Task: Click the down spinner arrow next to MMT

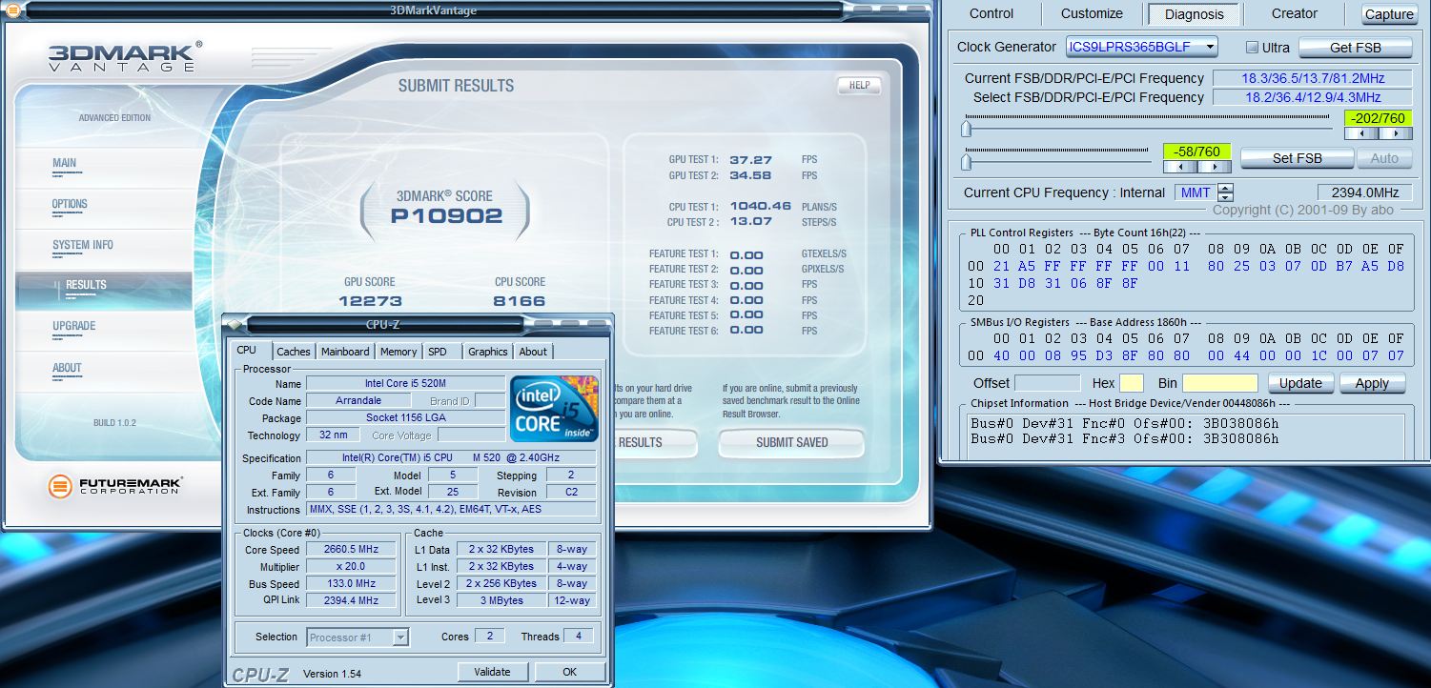Action: pyautogui.click(x=1225, y=196)
